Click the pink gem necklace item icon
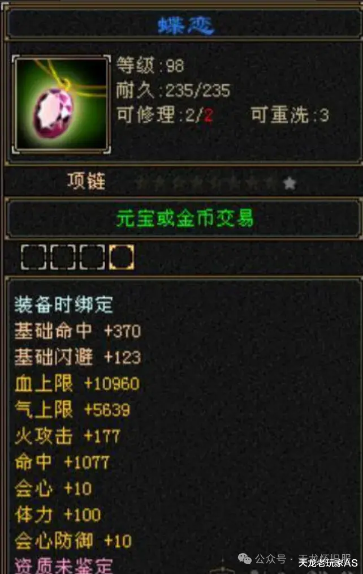The width and height of the screenshot is (363, 574). 62,104
